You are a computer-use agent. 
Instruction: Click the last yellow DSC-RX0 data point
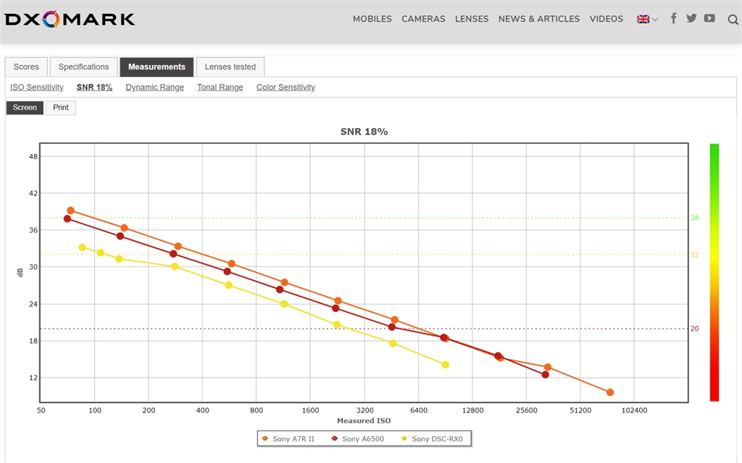(446, 365)
